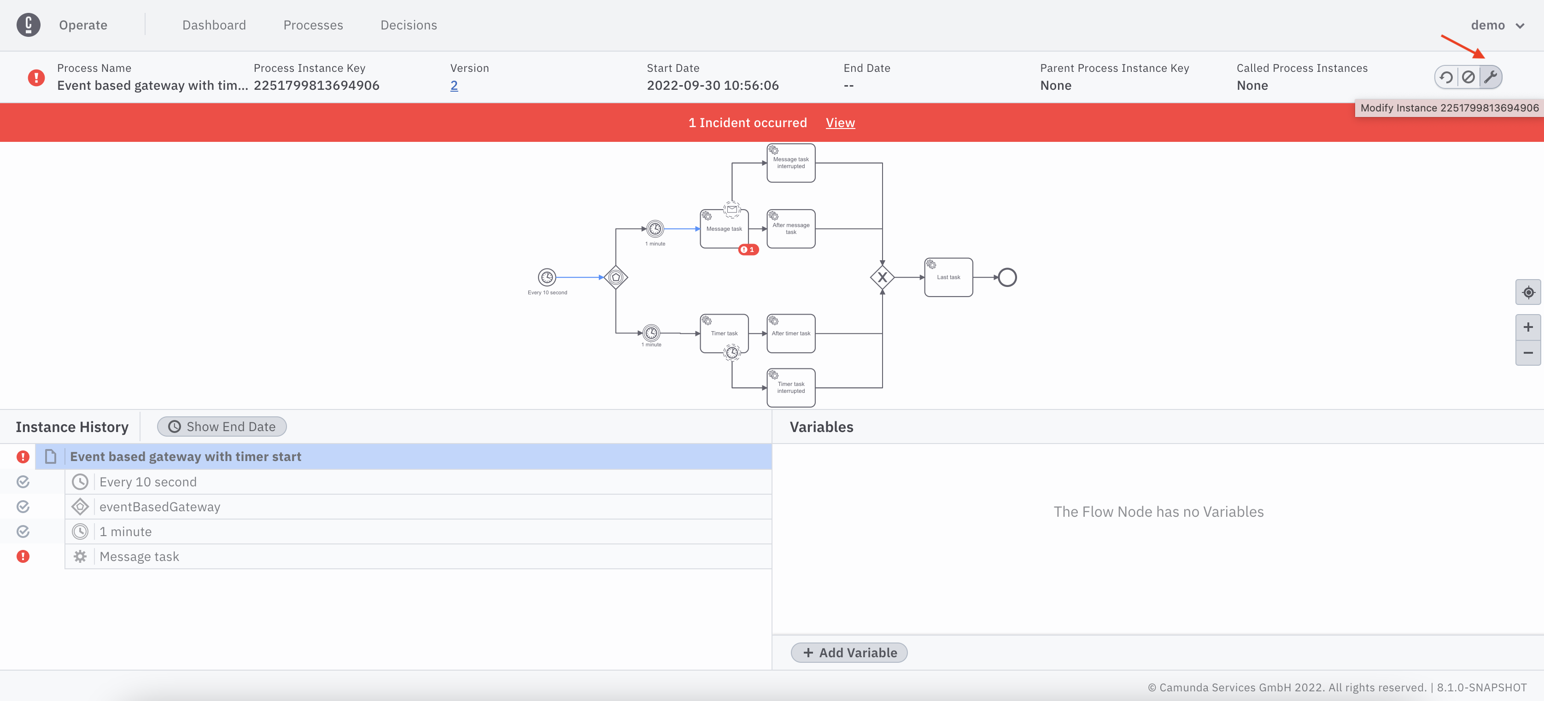The height and width of the screenshot is (701, 1544).
Task: Click incident badge on Message task
Action: [x=748, y=250]
